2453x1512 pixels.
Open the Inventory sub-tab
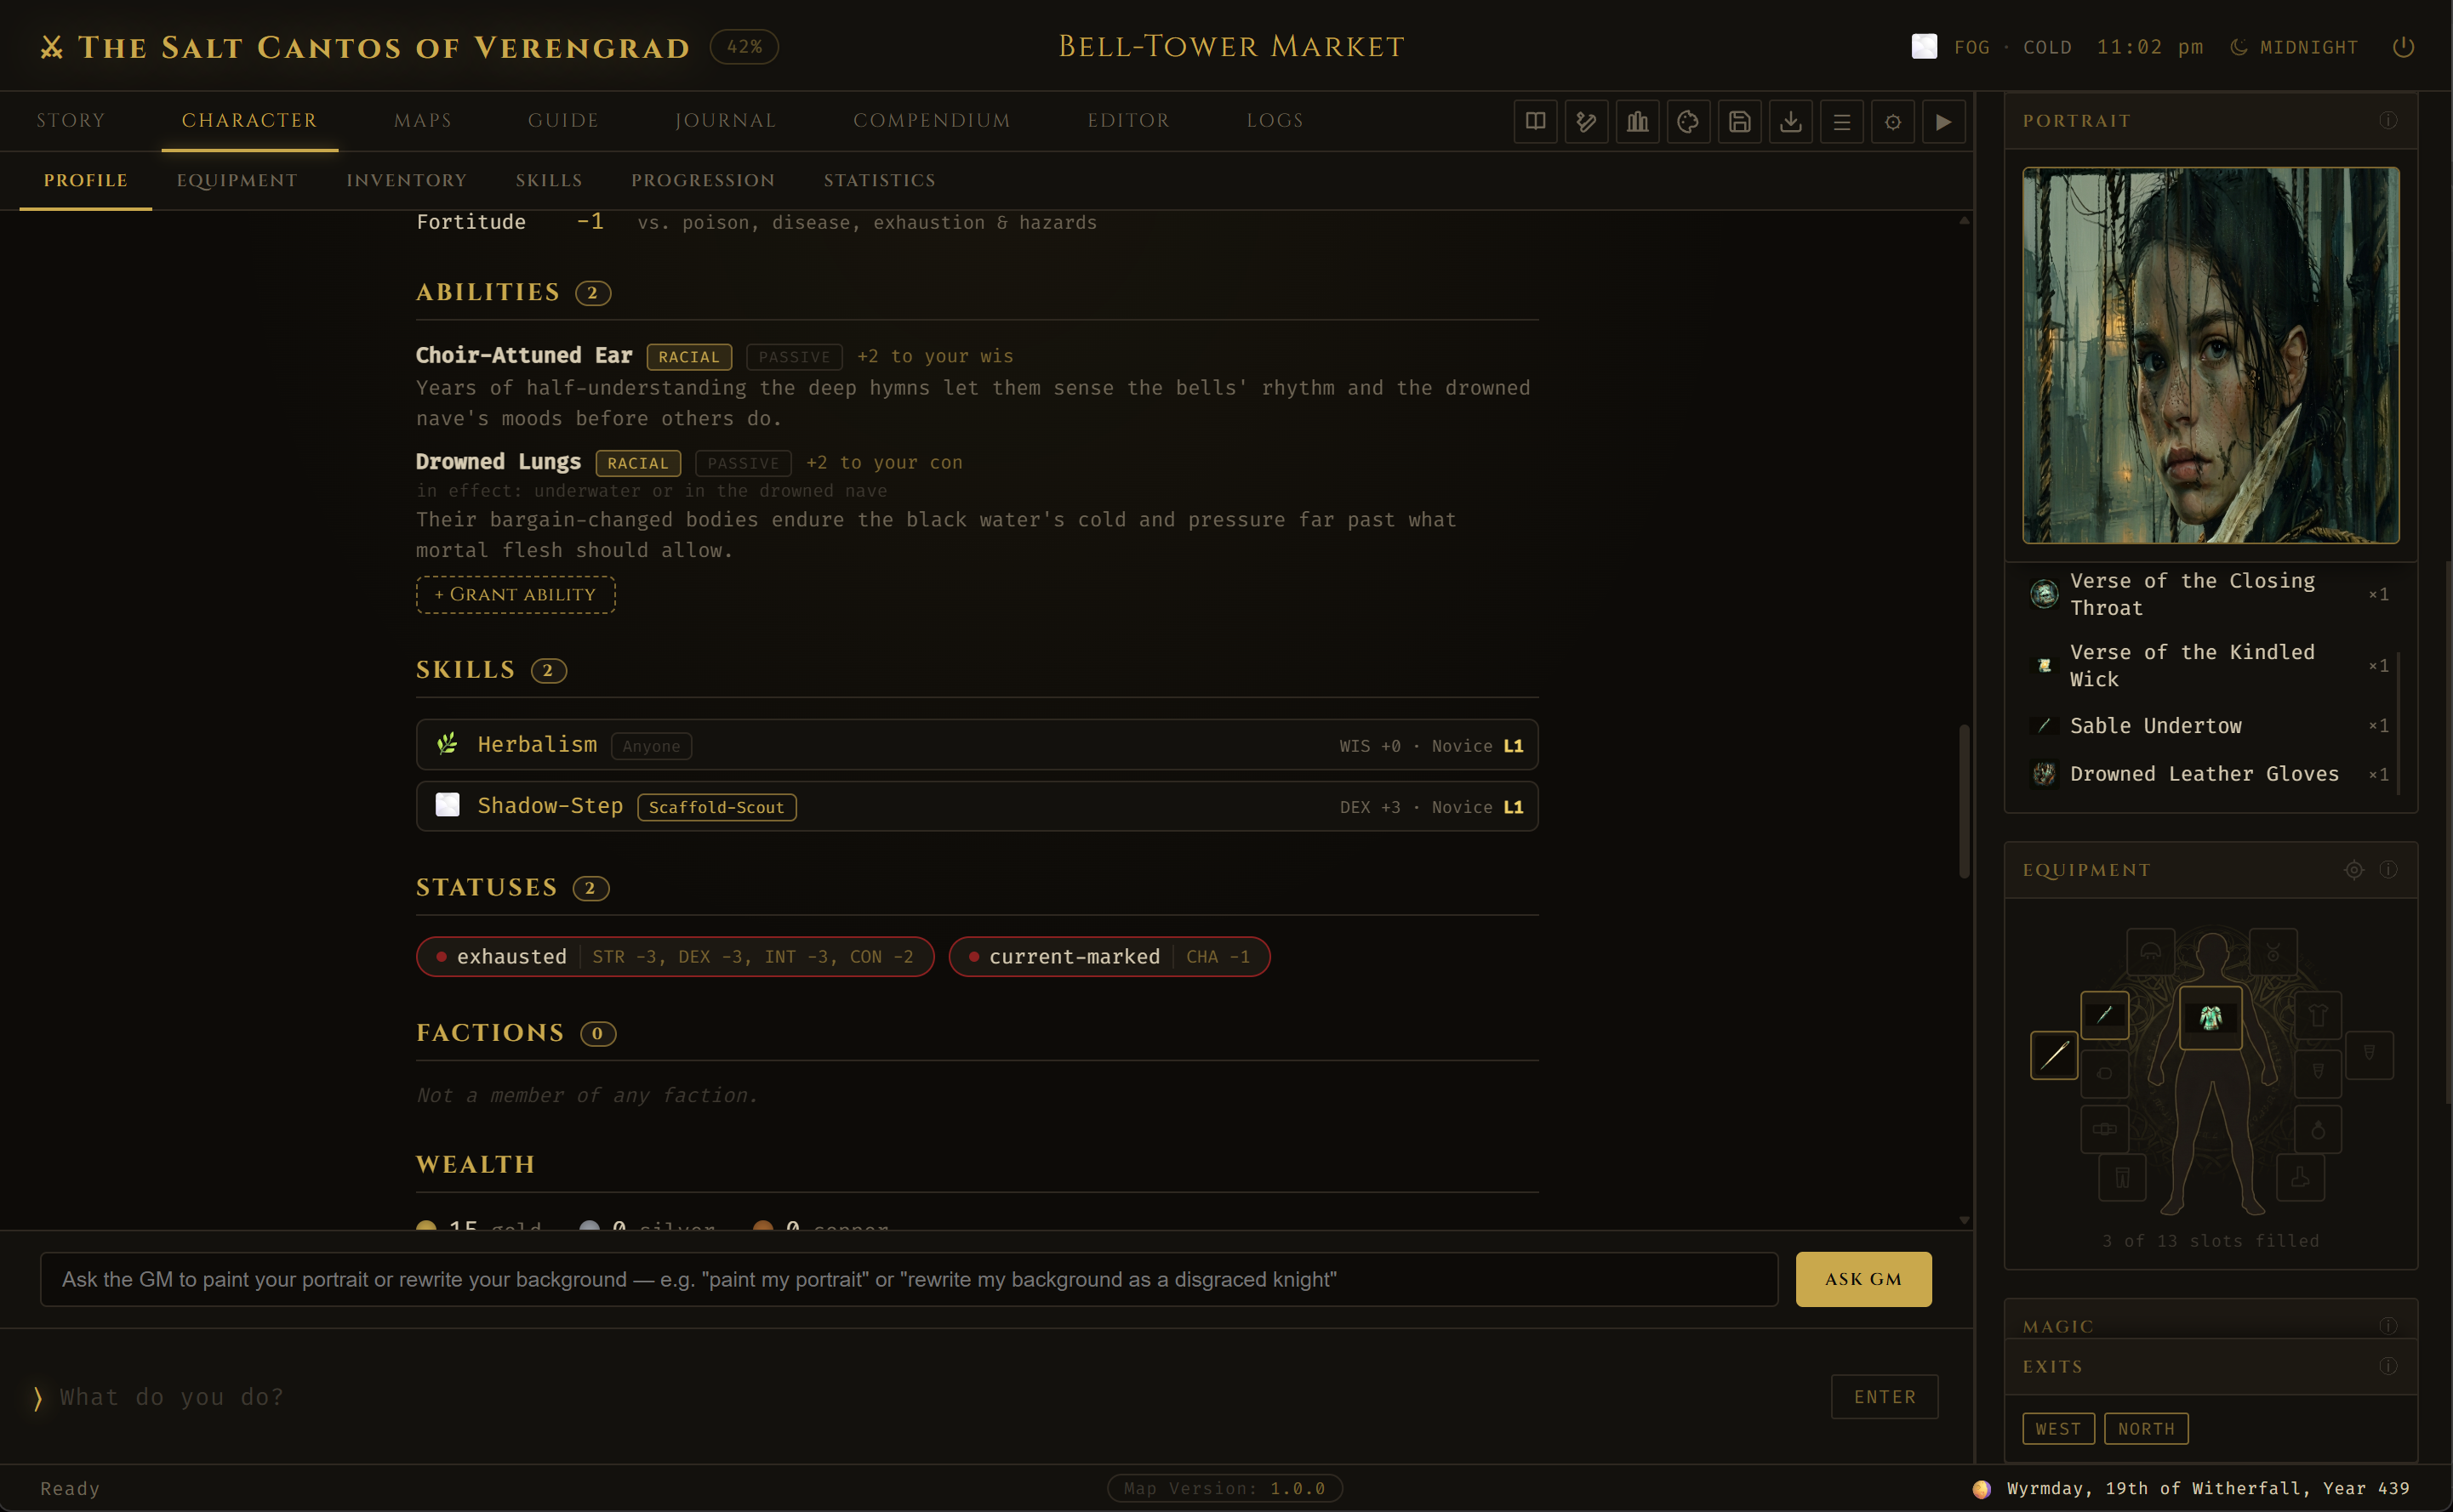pyautogui.click(x=406, y=180)
